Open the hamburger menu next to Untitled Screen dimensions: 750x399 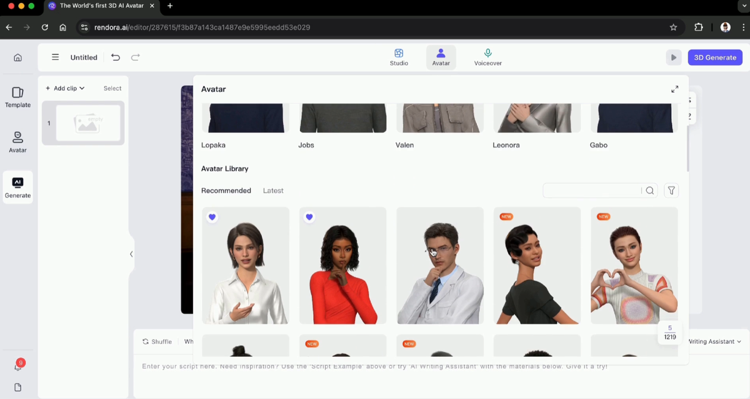(55, 57)
